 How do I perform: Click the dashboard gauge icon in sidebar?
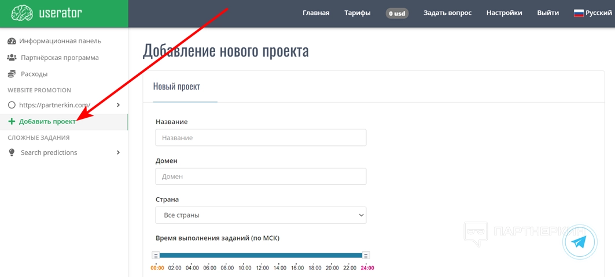[x=12, y=41]
